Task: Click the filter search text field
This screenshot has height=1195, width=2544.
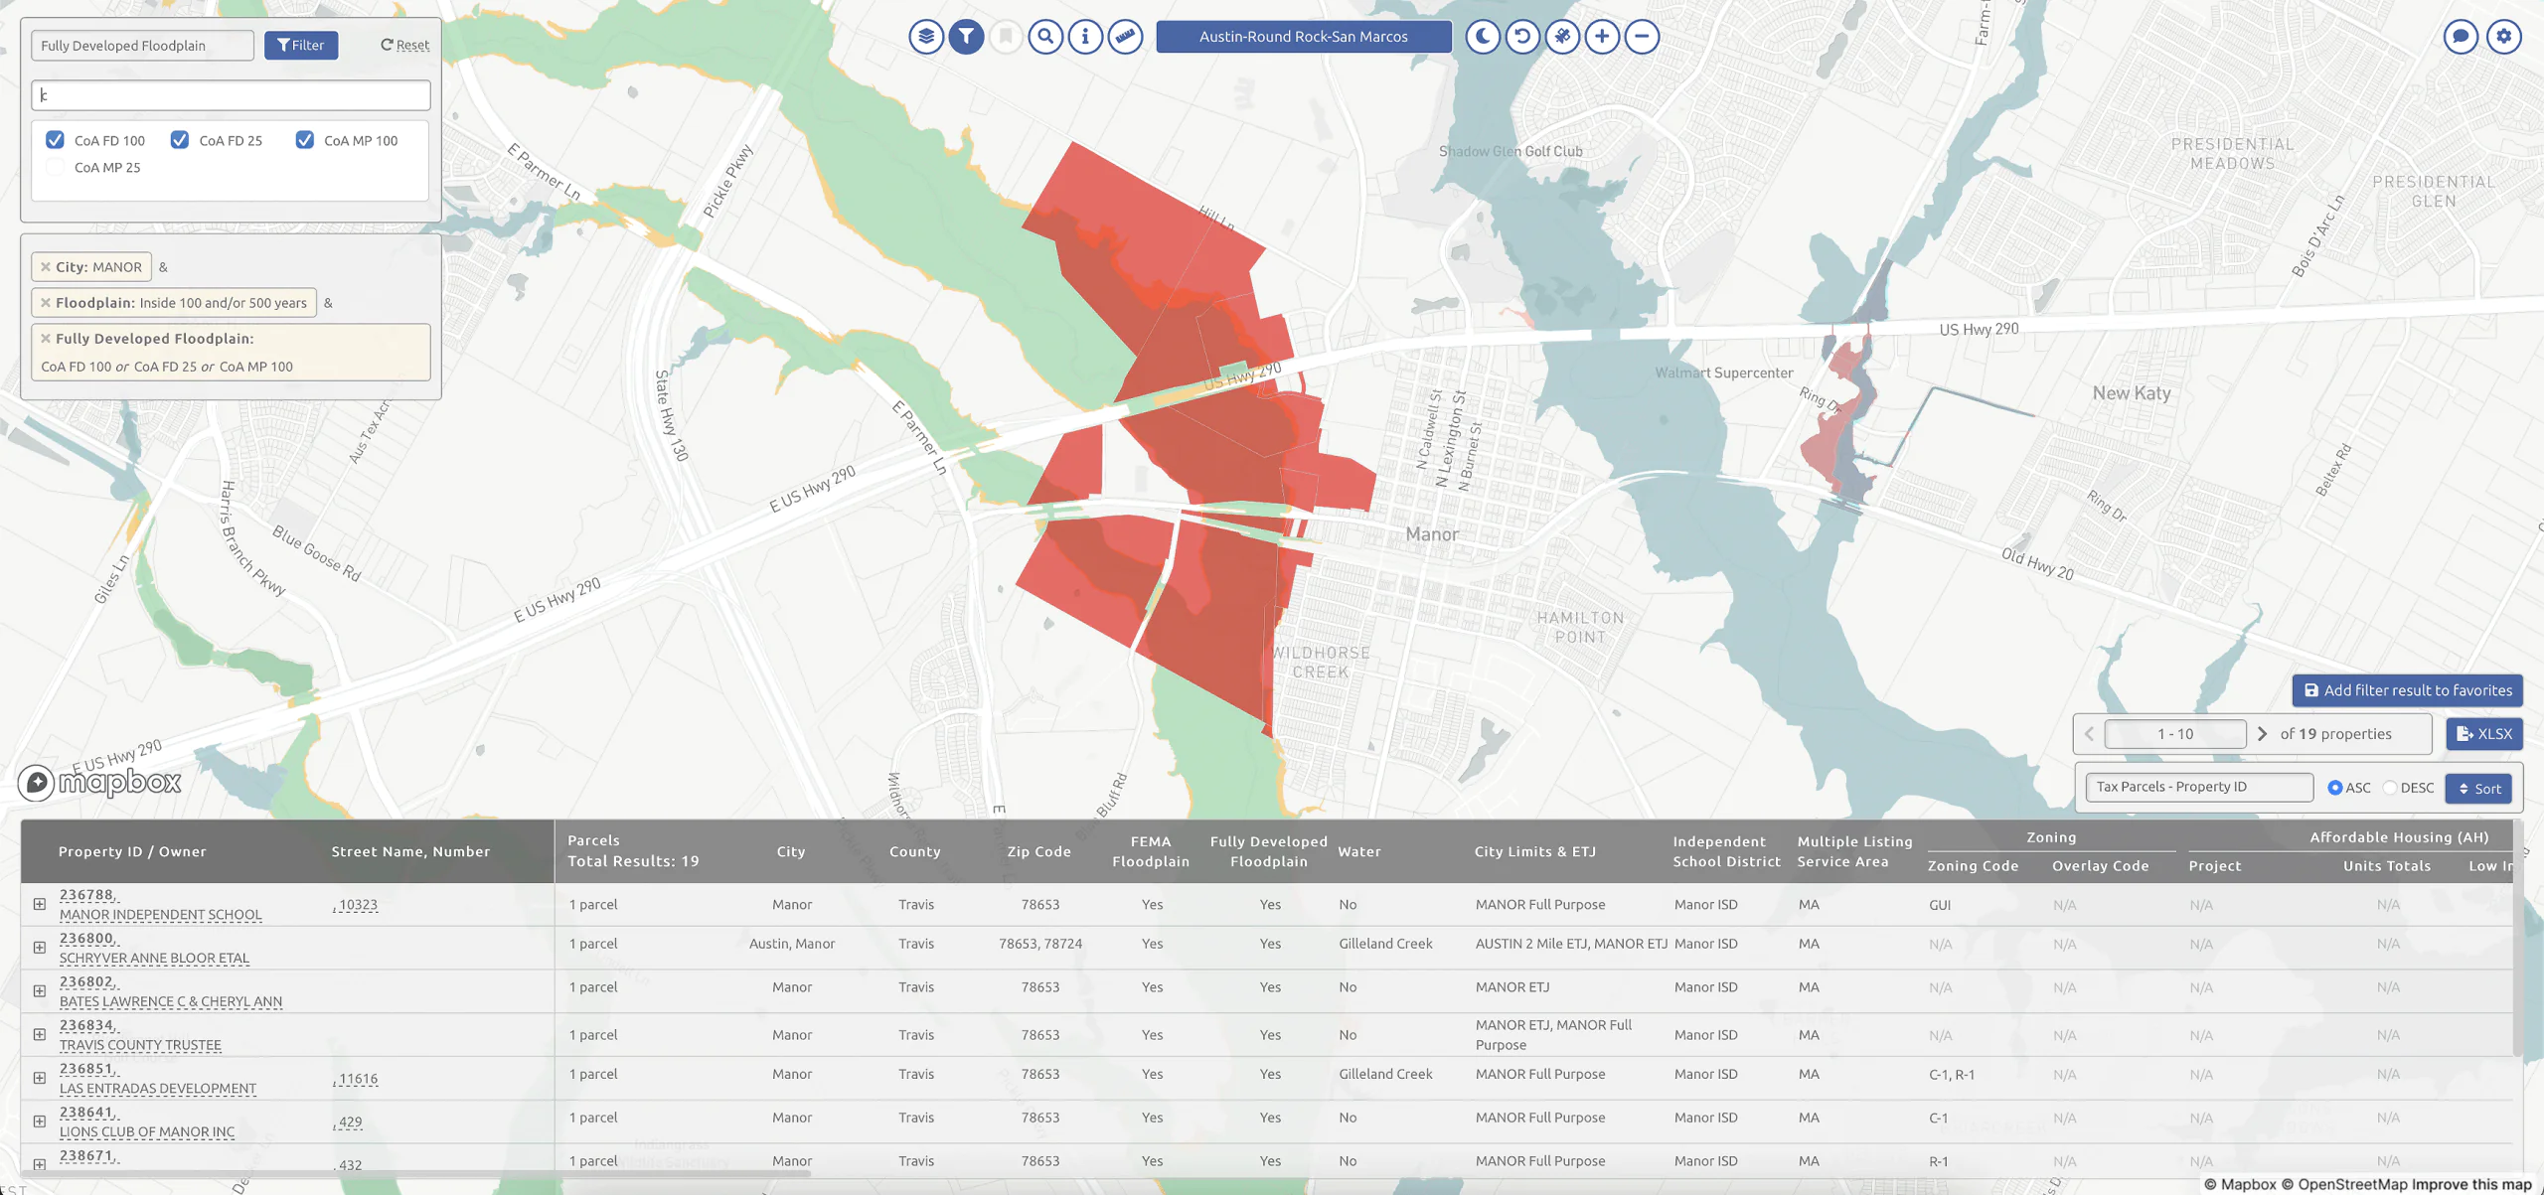Action: tap(231, 95)
